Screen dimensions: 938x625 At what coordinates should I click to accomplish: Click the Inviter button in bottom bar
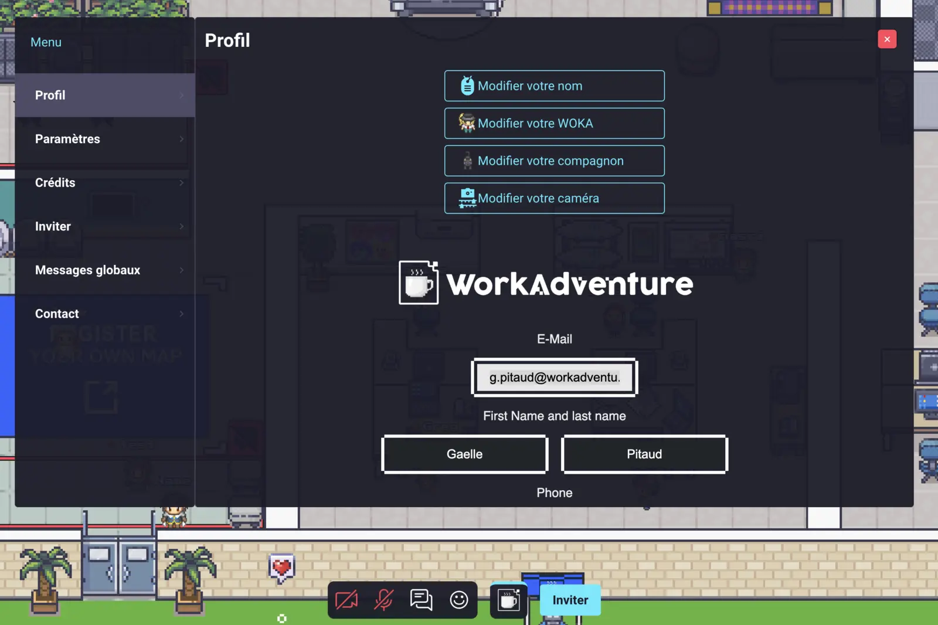click(570, 600)
